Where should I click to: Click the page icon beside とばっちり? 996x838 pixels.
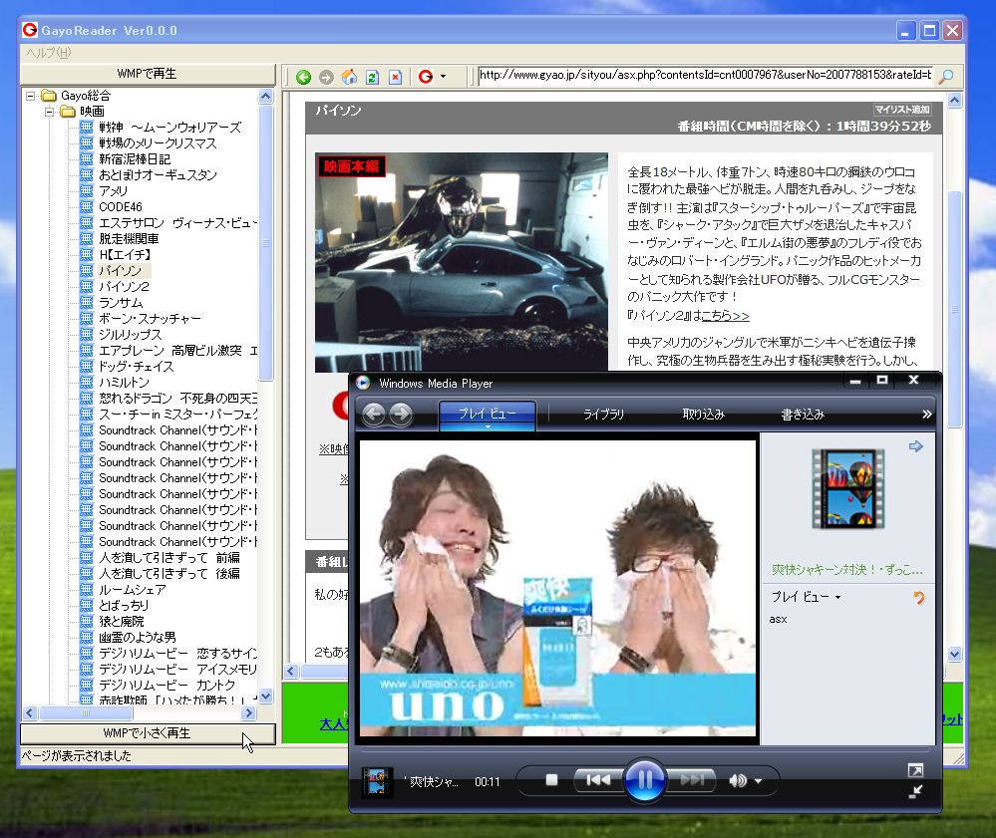point(87,606)
